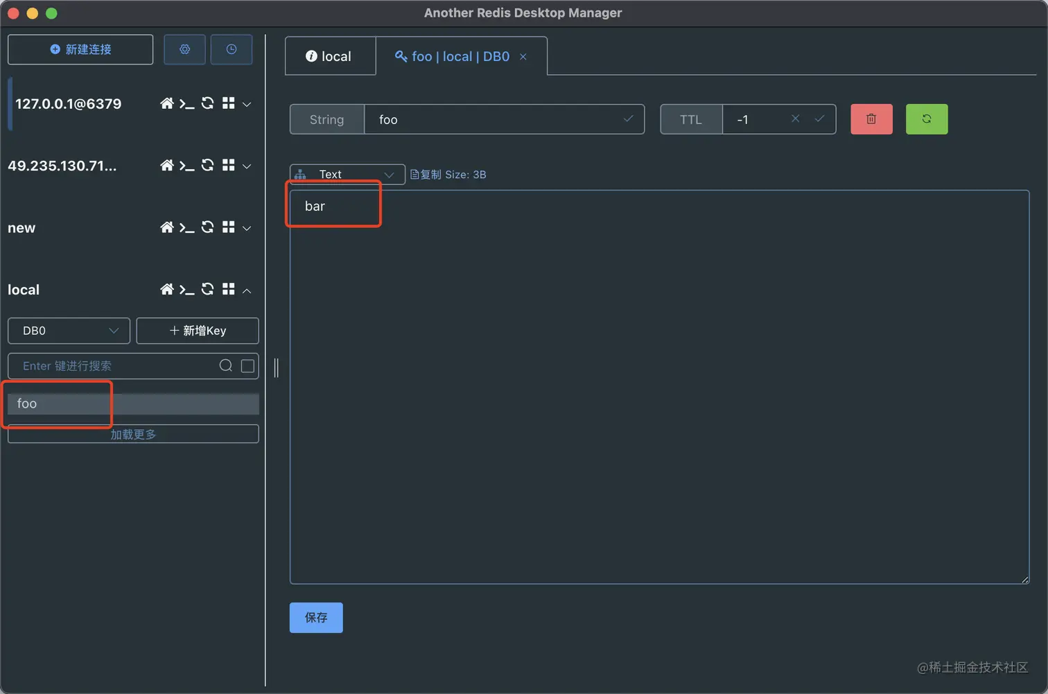The height and width of the screenshot is (694, 1048).
Task: Go home for 127.0.0.1@6379 connection
Action: click(x=166, y=103)
